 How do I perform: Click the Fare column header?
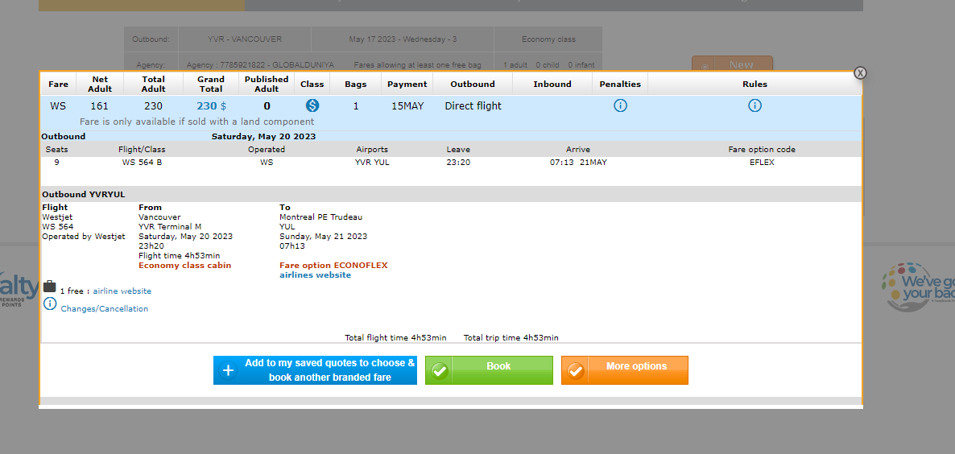click(x=58, y=84)
